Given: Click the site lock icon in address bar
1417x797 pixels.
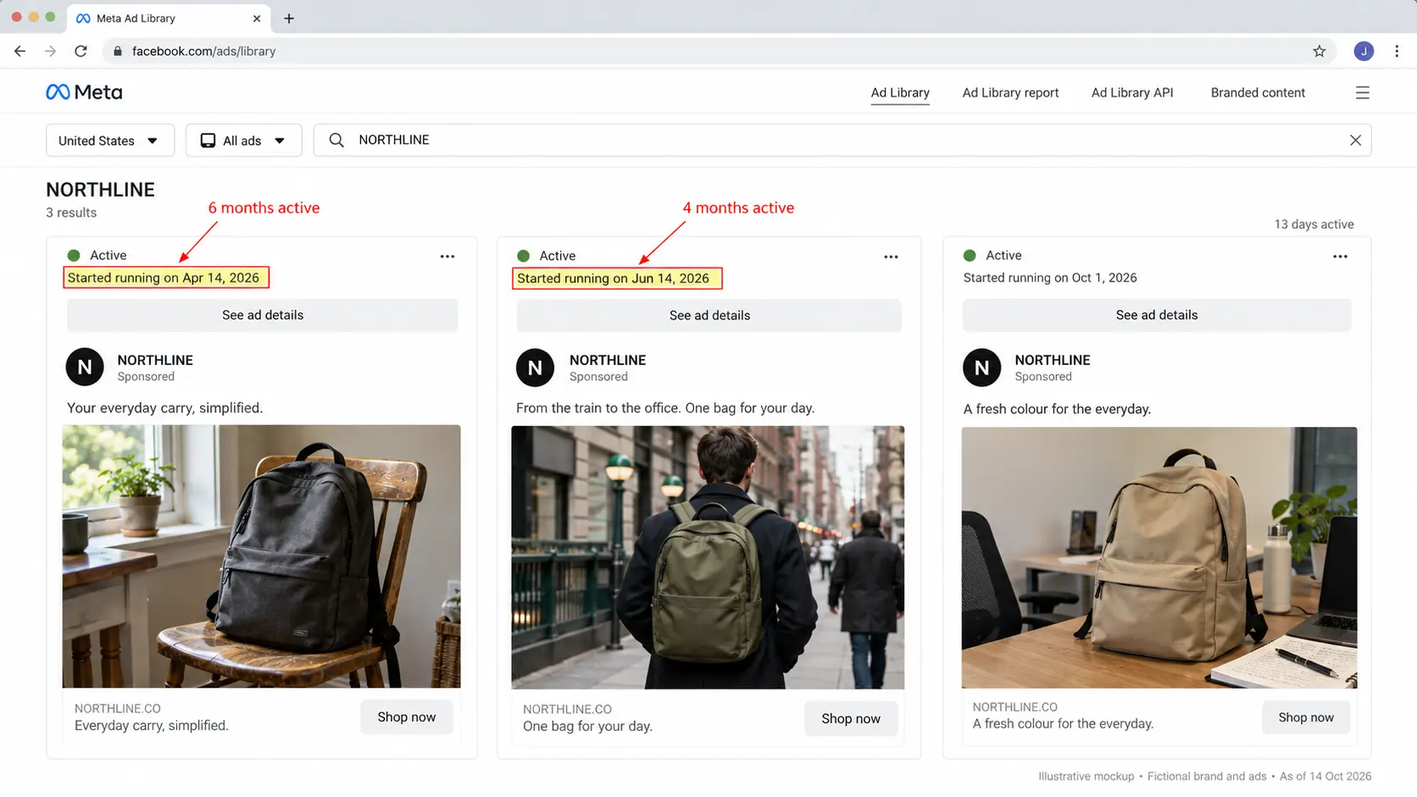Looking at the screenshot, I should pyautogui.click(x=118, y=52).
